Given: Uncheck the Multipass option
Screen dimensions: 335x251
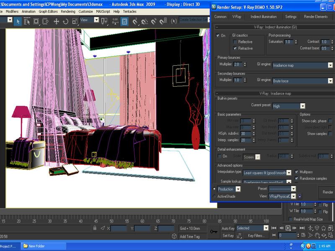Looking at the screenshot, I should click(297, 172).
